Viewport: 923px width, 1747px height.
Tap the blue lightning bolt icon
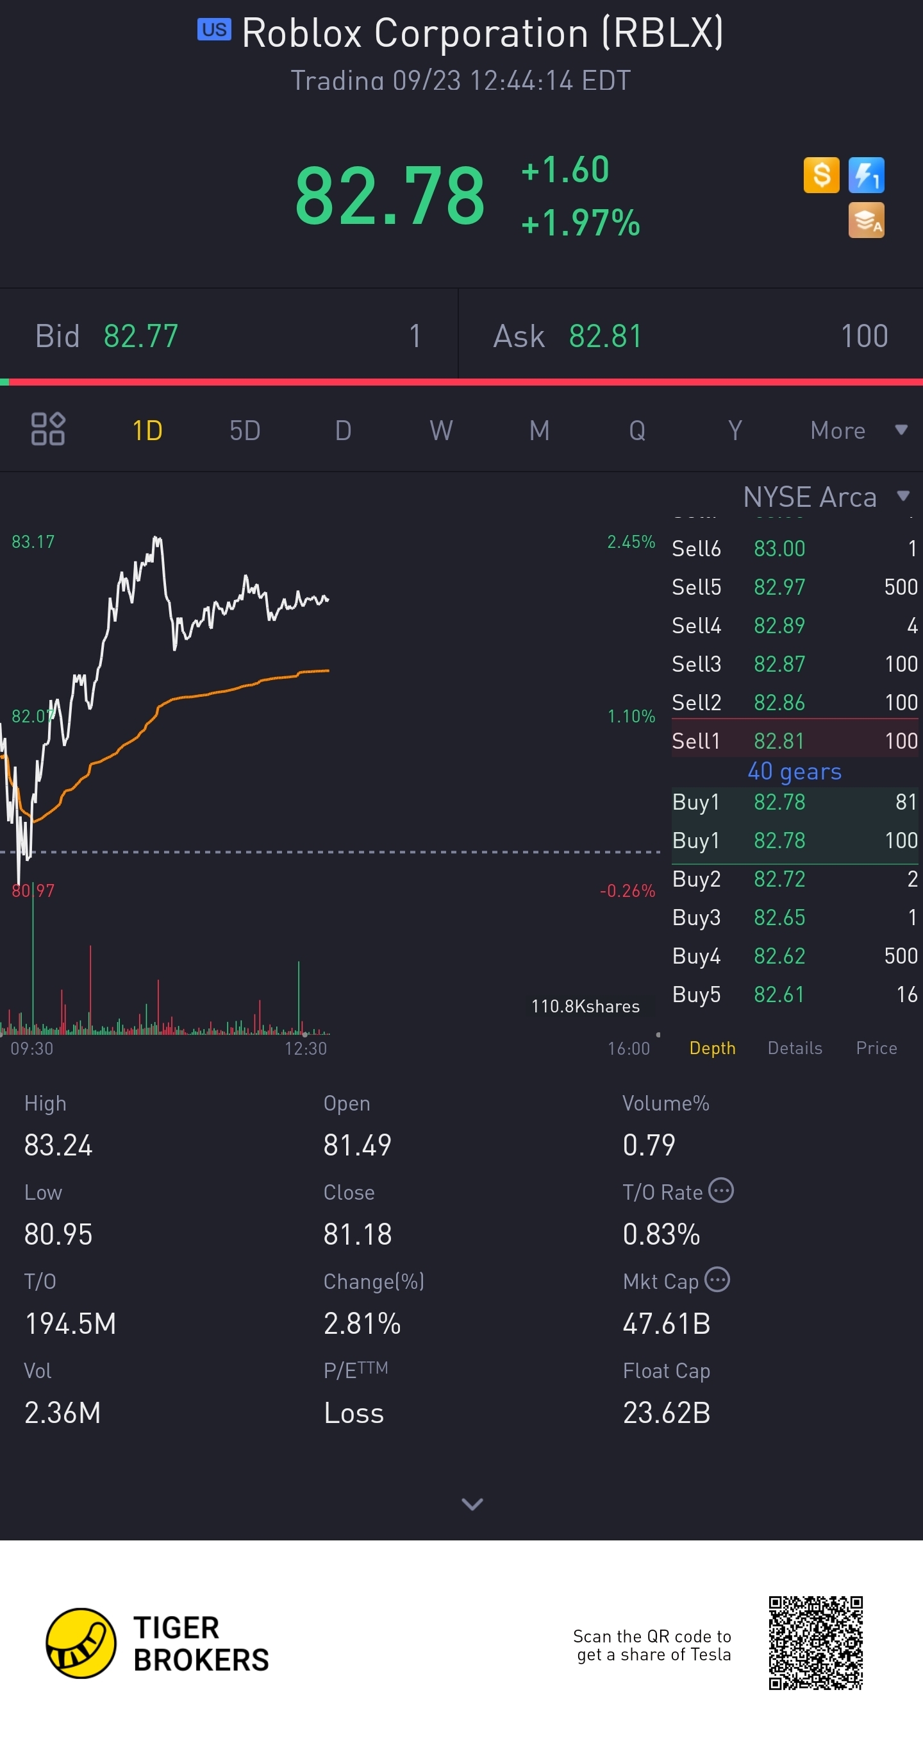(x=866, y=175)
